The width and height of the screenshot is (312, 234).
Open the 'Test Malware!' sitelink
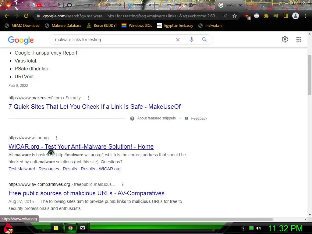pos(22,169)
